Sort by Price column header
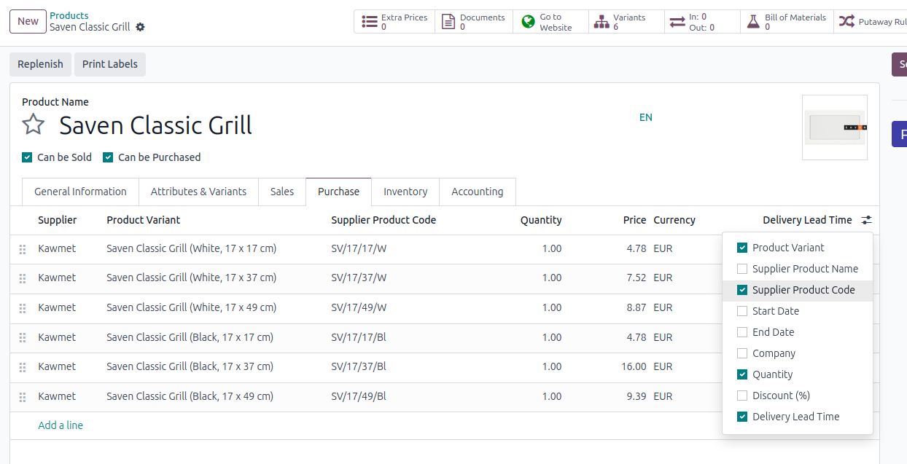The image size is (907, 464). tap(634, 220)
